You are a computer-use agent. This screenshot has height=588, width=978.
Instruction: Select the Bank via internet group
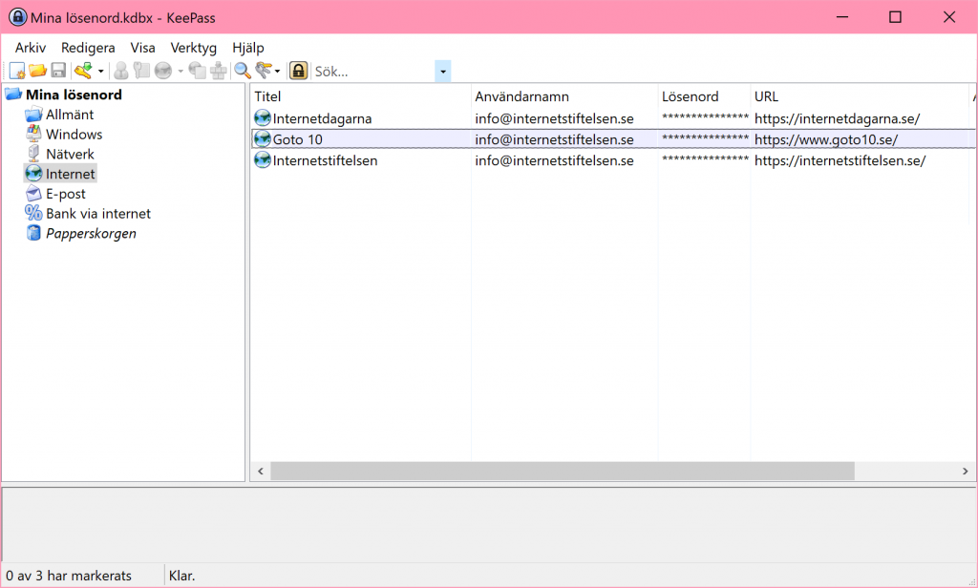98,214
